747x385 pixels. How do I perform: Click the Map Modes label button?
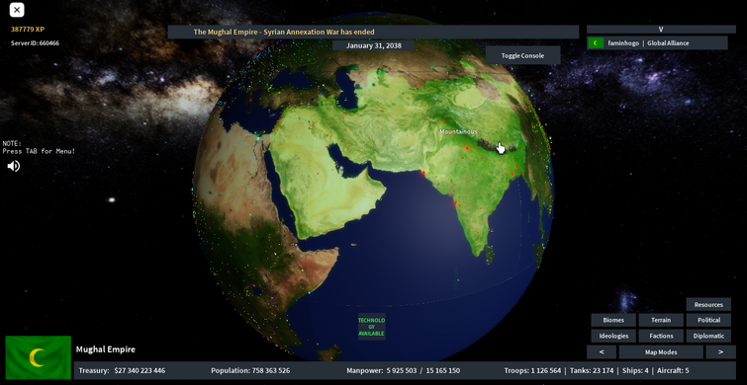coord(661,351)
